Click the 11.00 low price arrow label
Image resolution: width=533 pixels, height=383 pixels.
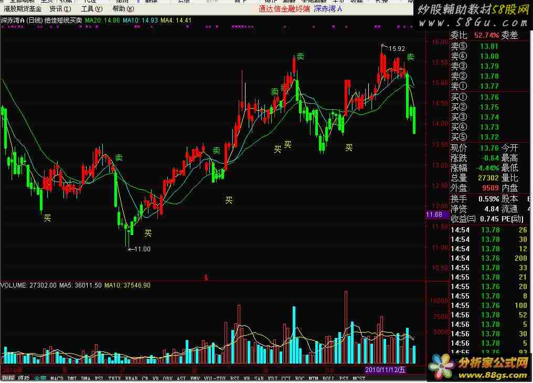click(140, 249)
